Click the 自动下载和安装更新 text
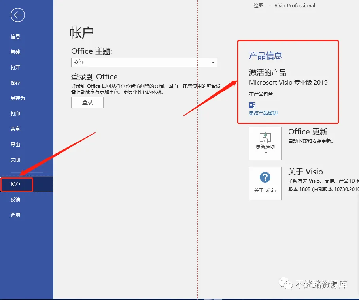359x300 pixels. 311,141
